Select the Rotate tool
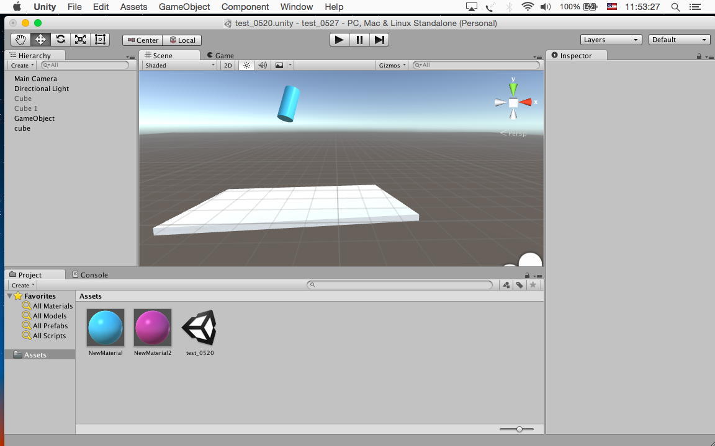The width and height of the screenshot is (715, 446). 61,40
